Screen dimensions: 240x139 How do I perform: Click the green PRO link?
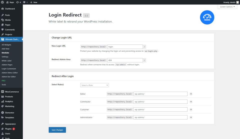tap(3, 81)
